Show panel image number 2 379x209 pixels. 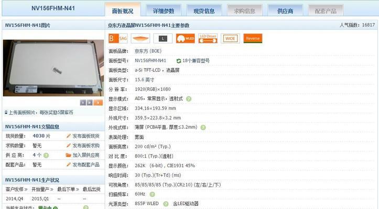coord(90,103)
